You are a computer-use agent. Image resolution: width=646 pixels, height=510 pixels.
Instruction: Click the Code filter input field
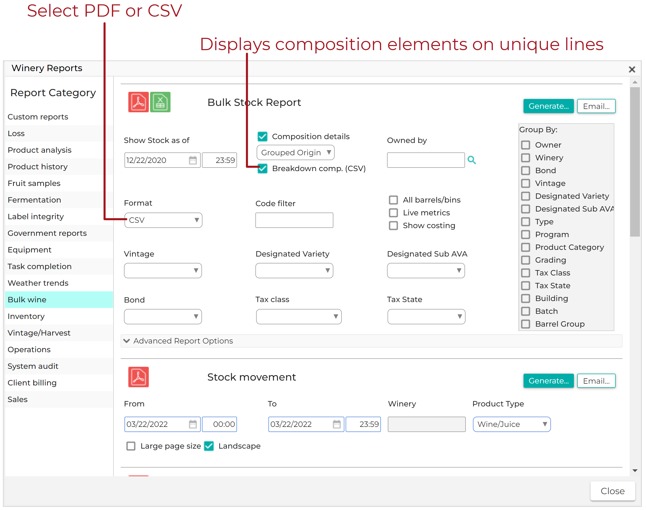click(x=295, y=221)
